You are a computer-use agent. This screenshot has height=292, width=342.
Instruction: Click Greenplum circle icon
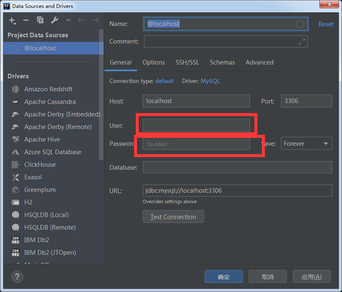(16, 190)
